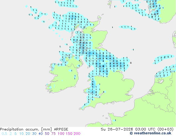Click the '(00+03)' forecast offset text
Viewport: 176px width, 136px height.
click(165, 129)
